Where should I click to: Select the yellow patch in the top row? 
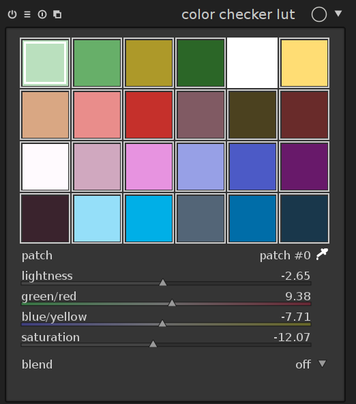point(304,63)
